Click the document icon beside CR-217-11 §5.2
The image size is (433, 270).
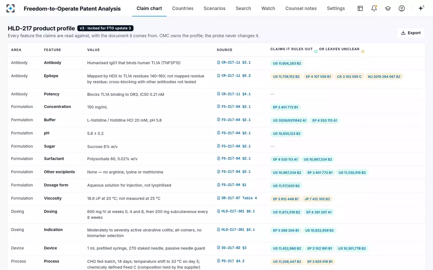pos(219,76)
